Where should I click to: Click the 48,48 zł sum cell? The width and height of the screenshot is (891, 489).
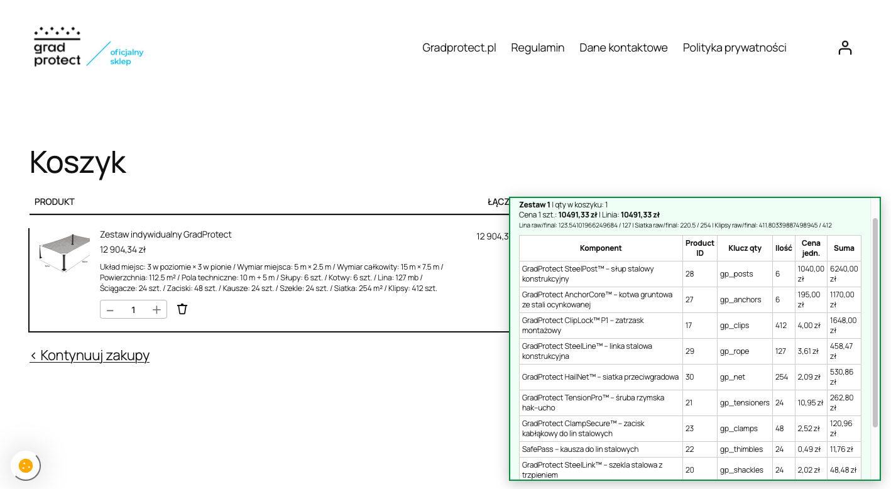(844, 469)
